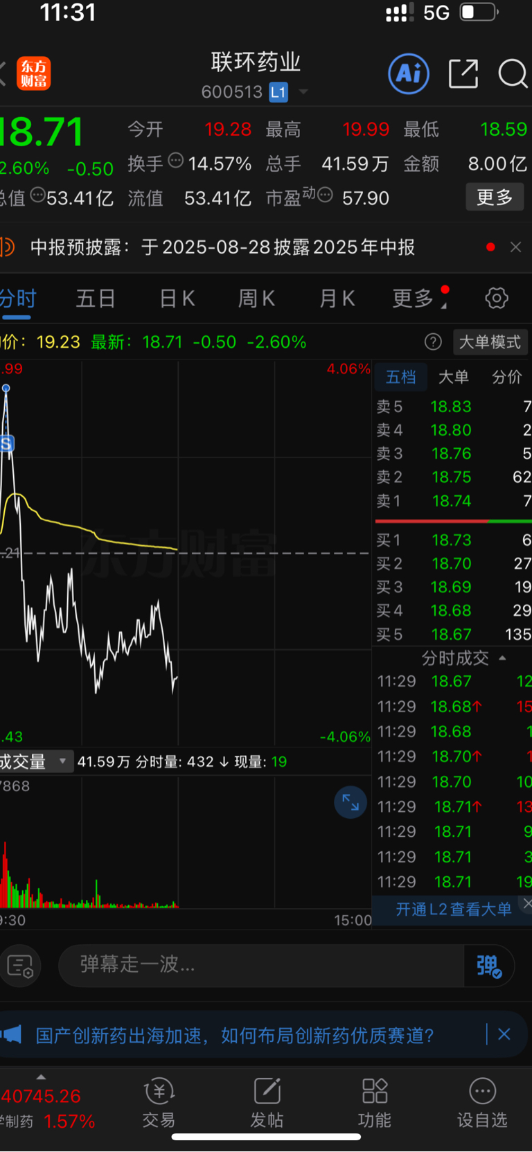Expand chart with fullscreen arrows icon

351,802
